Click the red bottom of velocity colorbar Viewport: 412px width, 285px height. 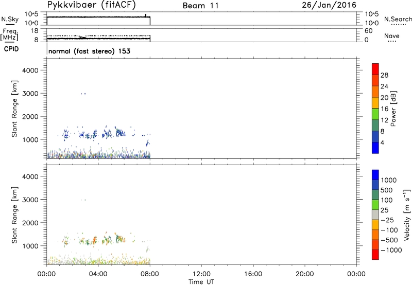click(375, 255)
